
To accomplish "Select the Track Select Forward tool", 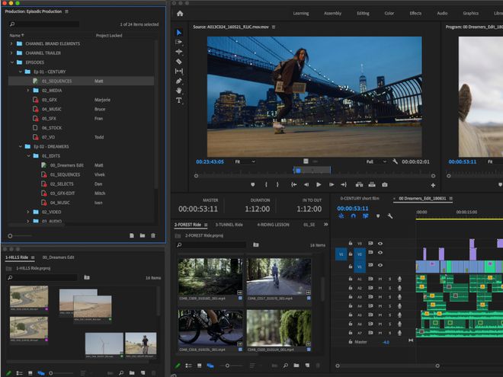I will pos(178,42).
